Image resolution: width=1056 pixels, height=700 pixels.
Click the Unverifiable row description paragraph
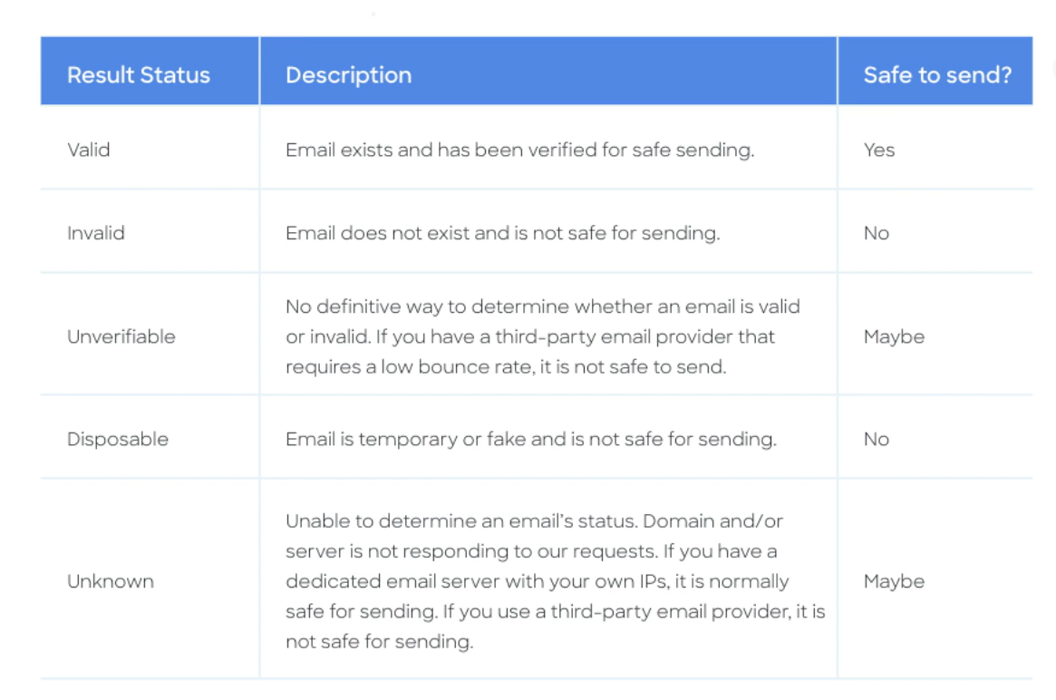point(542,336)
